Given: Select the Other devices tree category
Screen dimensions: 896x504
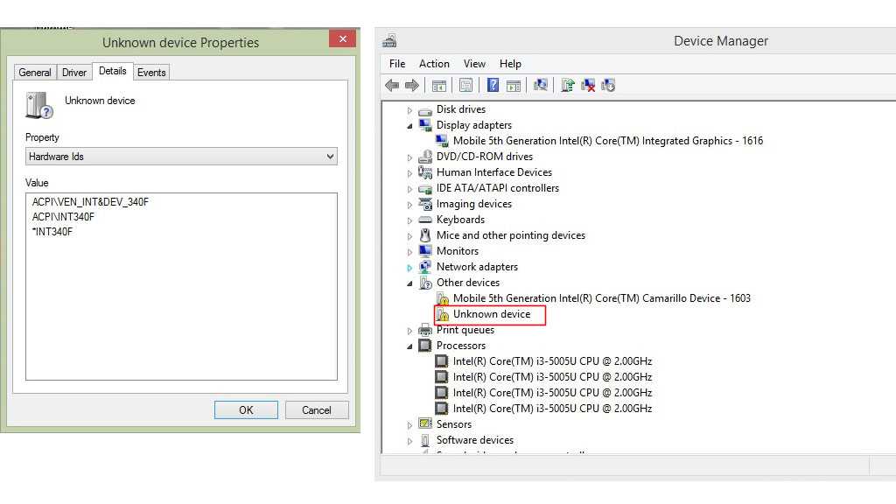Looking at the screenshot, I should point(468,283).
